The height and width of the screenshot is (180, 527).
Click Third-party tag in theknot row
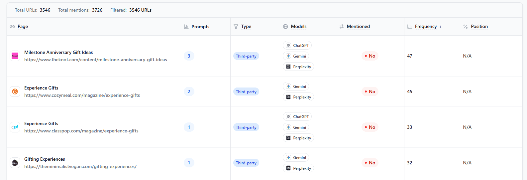(x=246, y=56)
